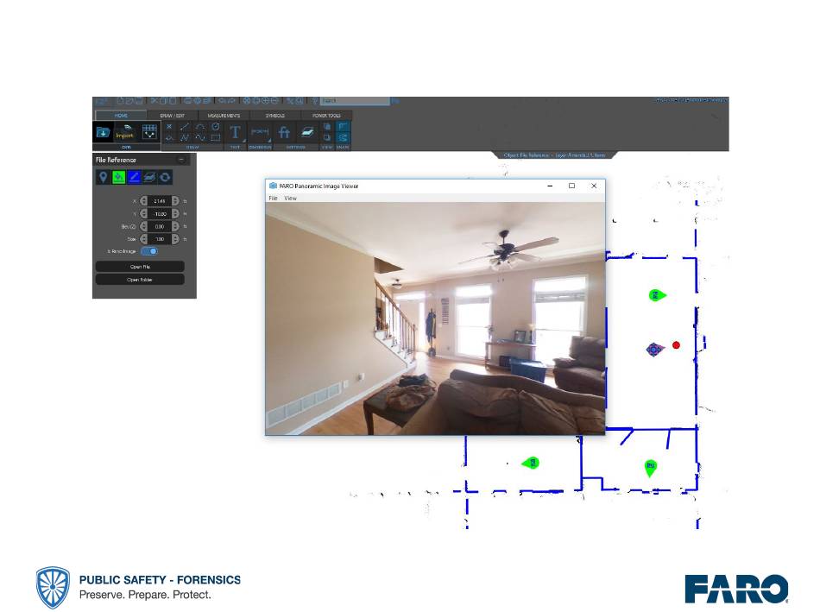Decrease the Size value
820x612 pixels.
[143, 239]
